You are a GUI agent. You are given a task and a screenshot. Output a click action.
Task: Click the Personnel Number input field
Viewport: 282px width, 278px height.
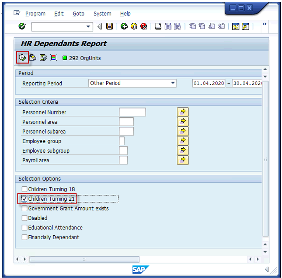click(132, 112)
